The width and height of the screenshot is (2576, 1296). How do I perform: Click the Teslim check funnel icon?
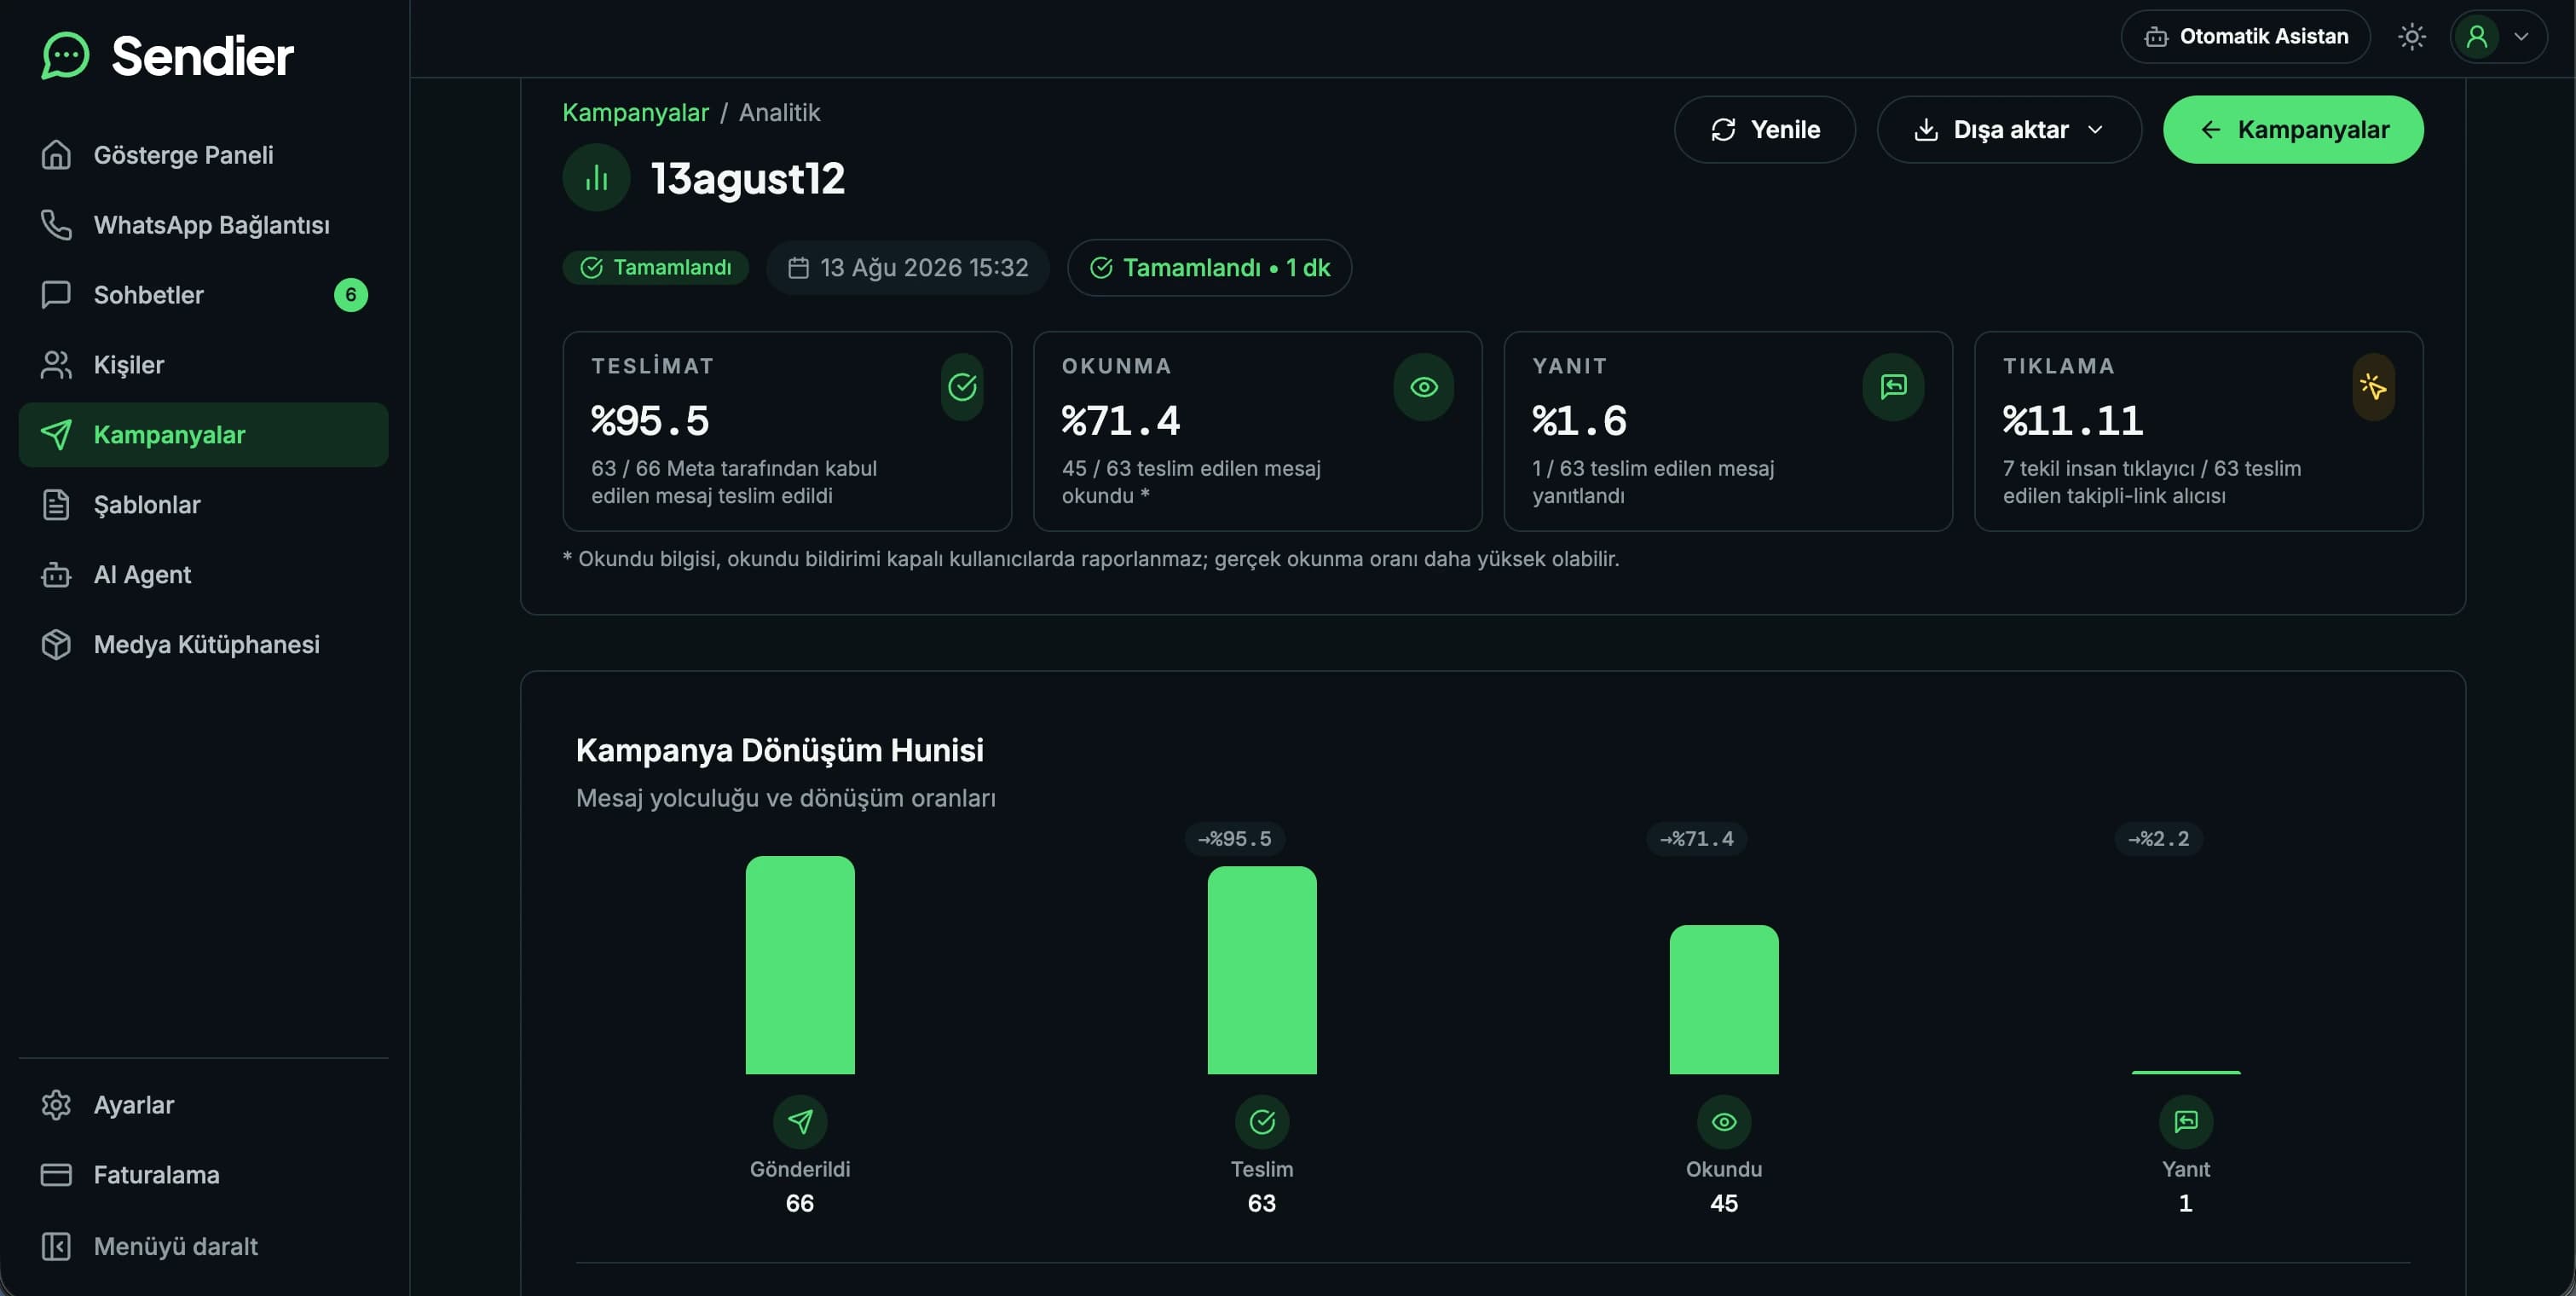pyautogui.click(x=1262, y=1122)
